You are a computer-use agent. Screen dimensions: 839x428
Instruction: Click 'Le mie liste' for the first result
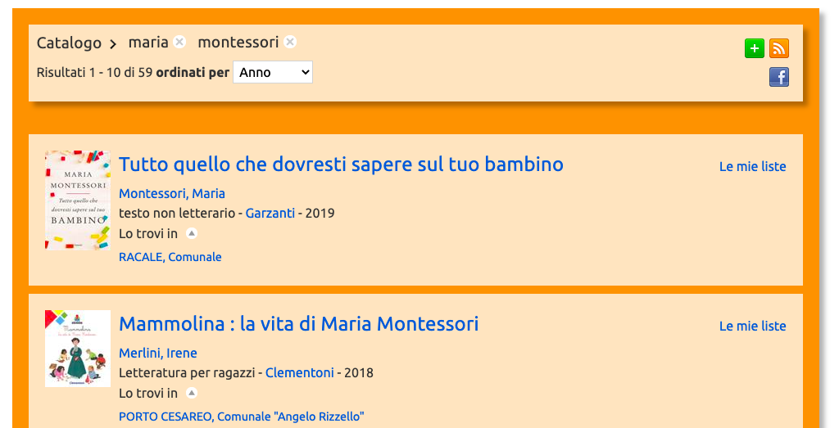tap(752, 167)
